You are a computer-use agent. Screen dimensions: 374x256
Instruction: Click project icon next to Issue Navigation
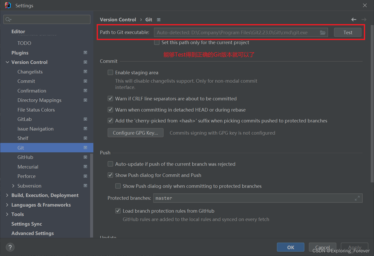(x=86, y=129)
